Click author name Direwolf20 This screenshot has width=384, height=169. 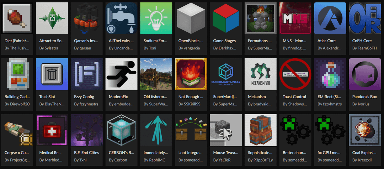17,104
